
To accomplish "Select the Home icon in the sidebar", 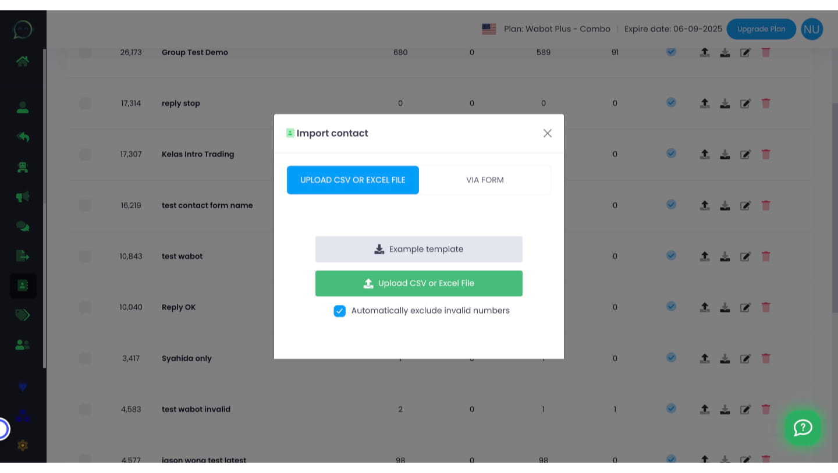I will tap(22, 61).
